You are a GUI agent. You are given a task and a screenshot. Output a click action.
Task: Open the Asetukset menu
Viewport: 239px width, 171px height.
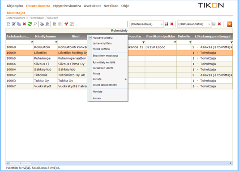click(92, 6)
